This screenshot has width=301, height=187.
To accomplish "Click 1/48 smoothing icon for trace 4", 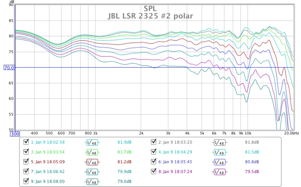I will click(220, 152).
